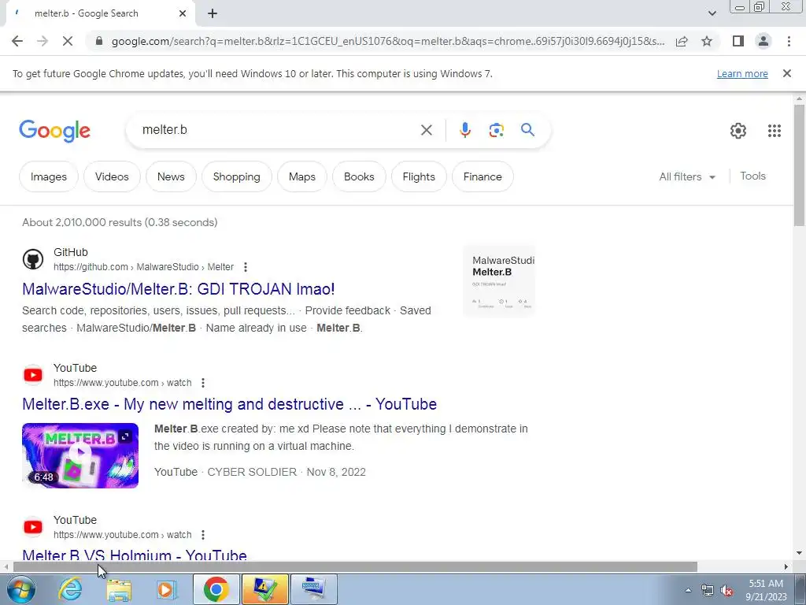Launch Internet Explorer from taskbar
The height and width of the screenshot is (605, 806).
click(x=70, y=589)
